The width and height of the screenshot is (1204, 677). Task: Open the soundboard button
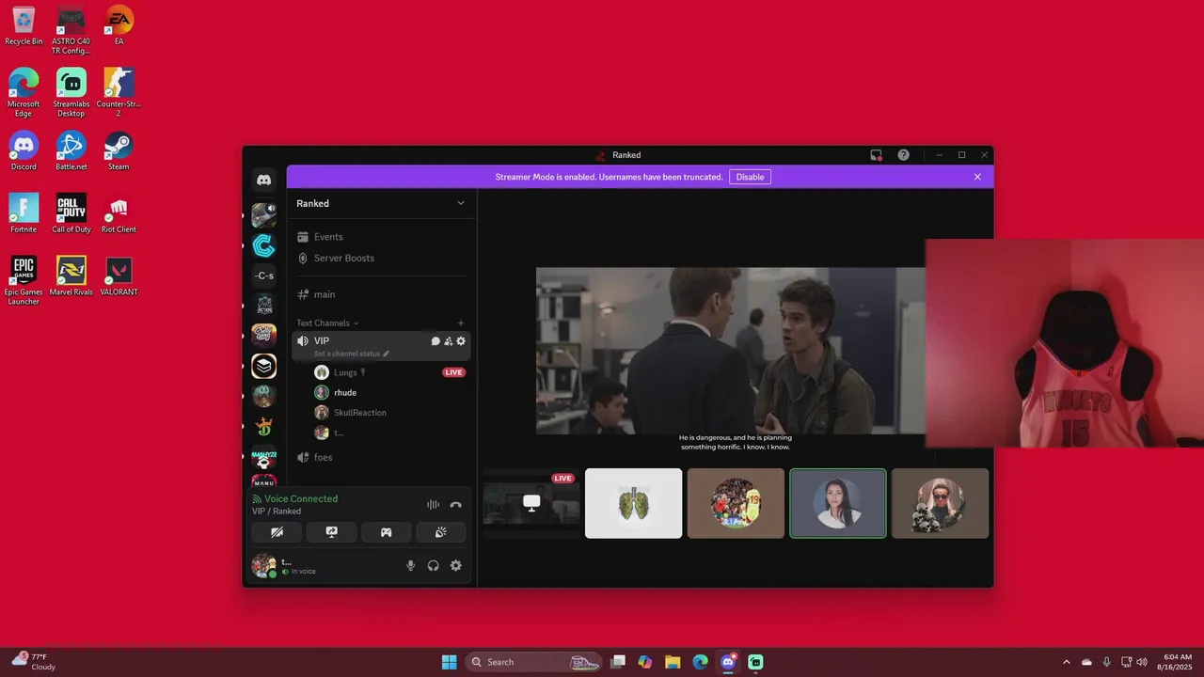441,532
